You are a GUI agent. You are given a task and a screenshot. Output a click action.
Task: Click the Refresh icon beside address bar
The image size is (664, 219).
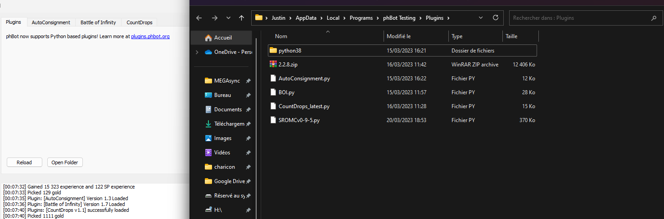(496, 18)
